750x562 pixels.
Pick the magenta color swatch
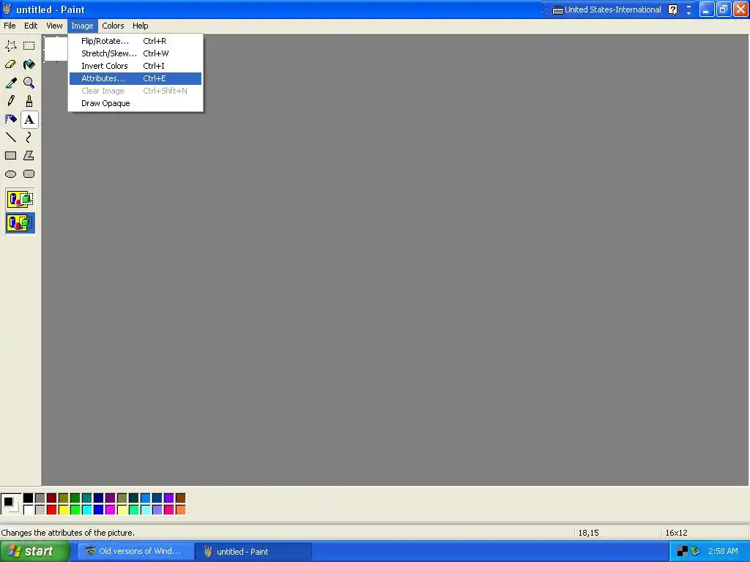tap(110, 510)
